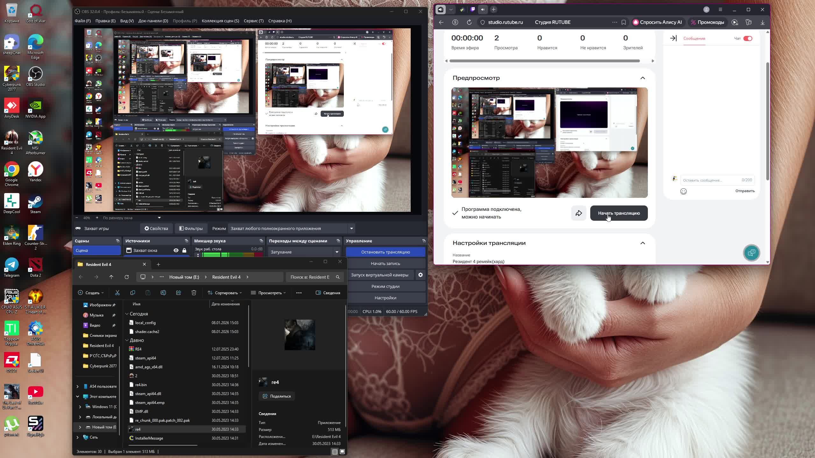Open the virtual camera settings gear
This screenshot has height=458, width=815.
pos(420,275)
